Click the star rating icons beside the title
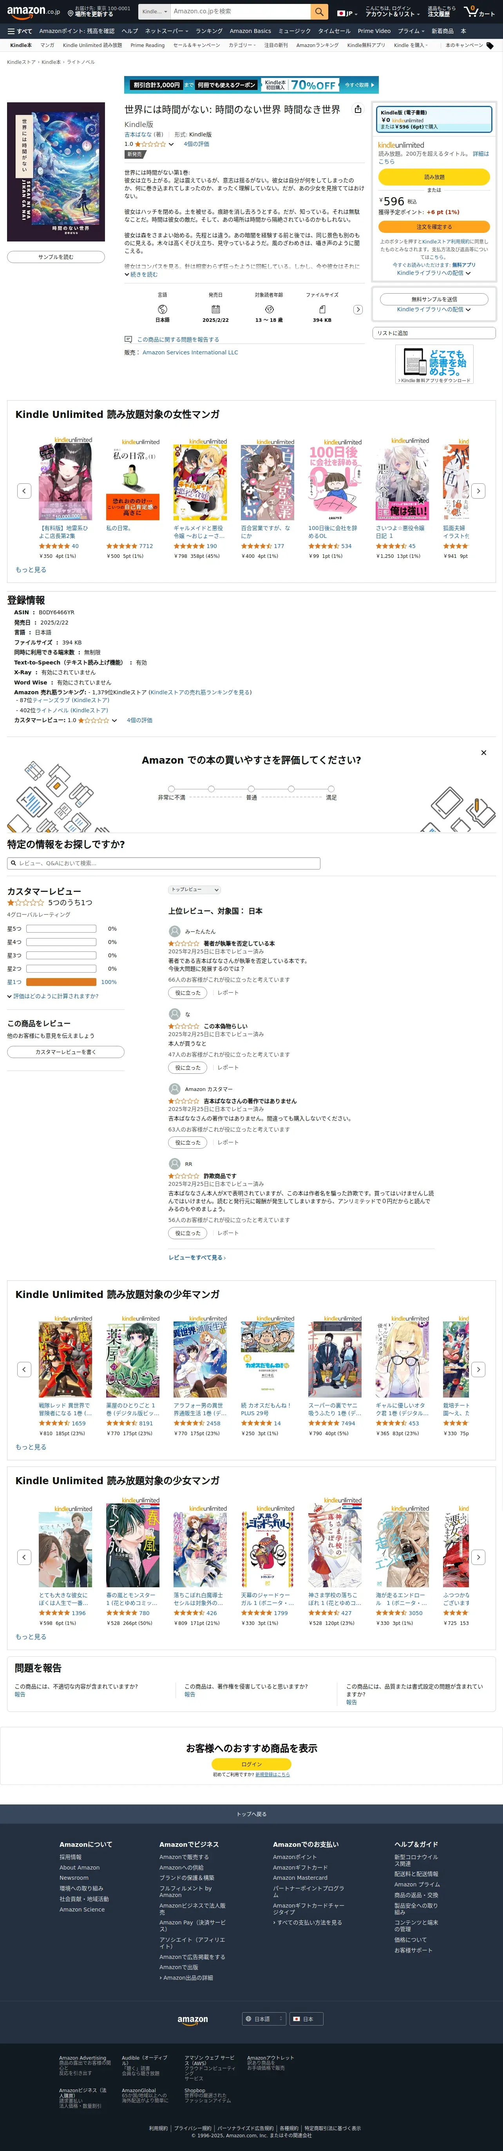This screenshot has height=2151, width=503. tap(150, 144)
